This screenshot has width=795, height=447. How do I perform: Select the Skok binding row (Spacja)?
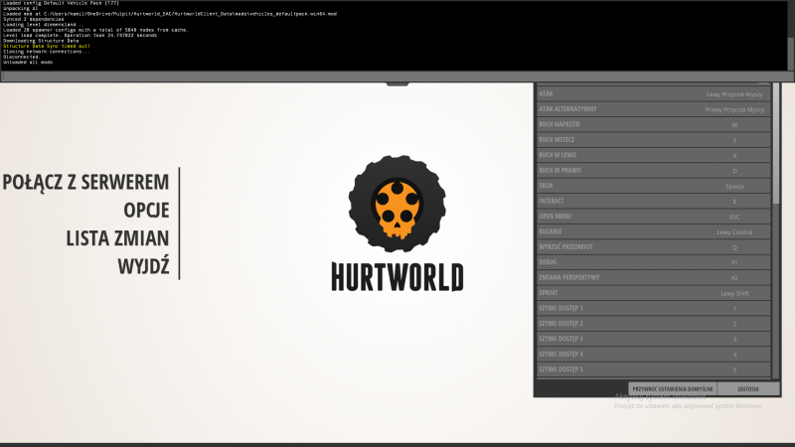click(x=654, y=186)
